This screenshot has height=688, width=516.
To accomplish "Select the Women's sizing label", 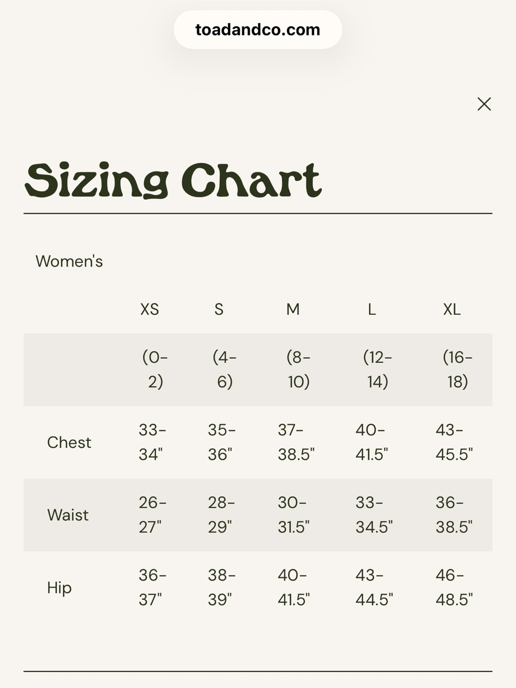I will [x=69, y=261].
